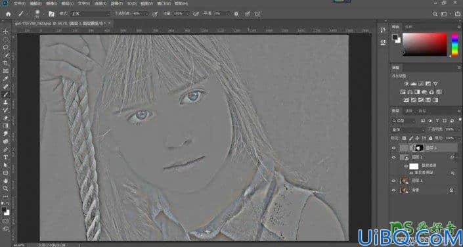Screen dimensions: 463x247
Task: Toggle layer filtering switch on or off
Action: coord(460,120)
